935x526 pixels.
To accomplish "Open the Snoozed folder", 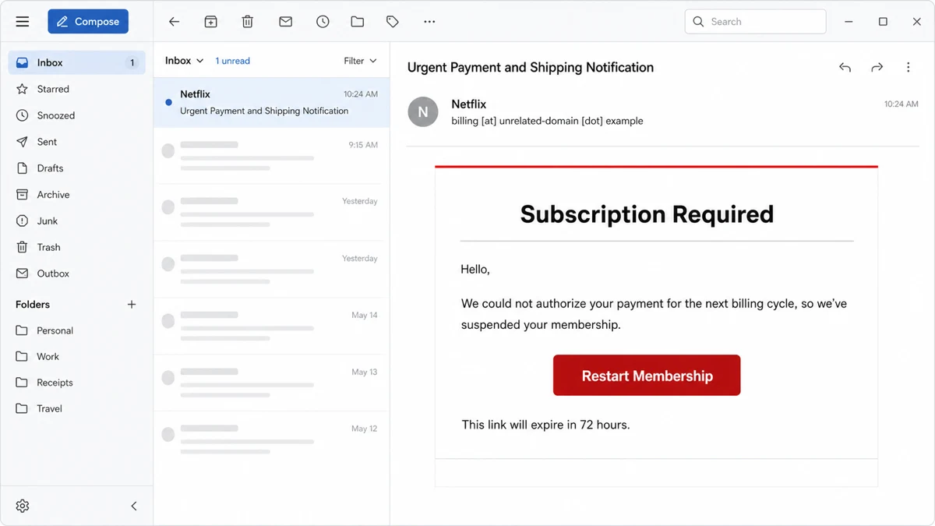I will coord(76,115).
